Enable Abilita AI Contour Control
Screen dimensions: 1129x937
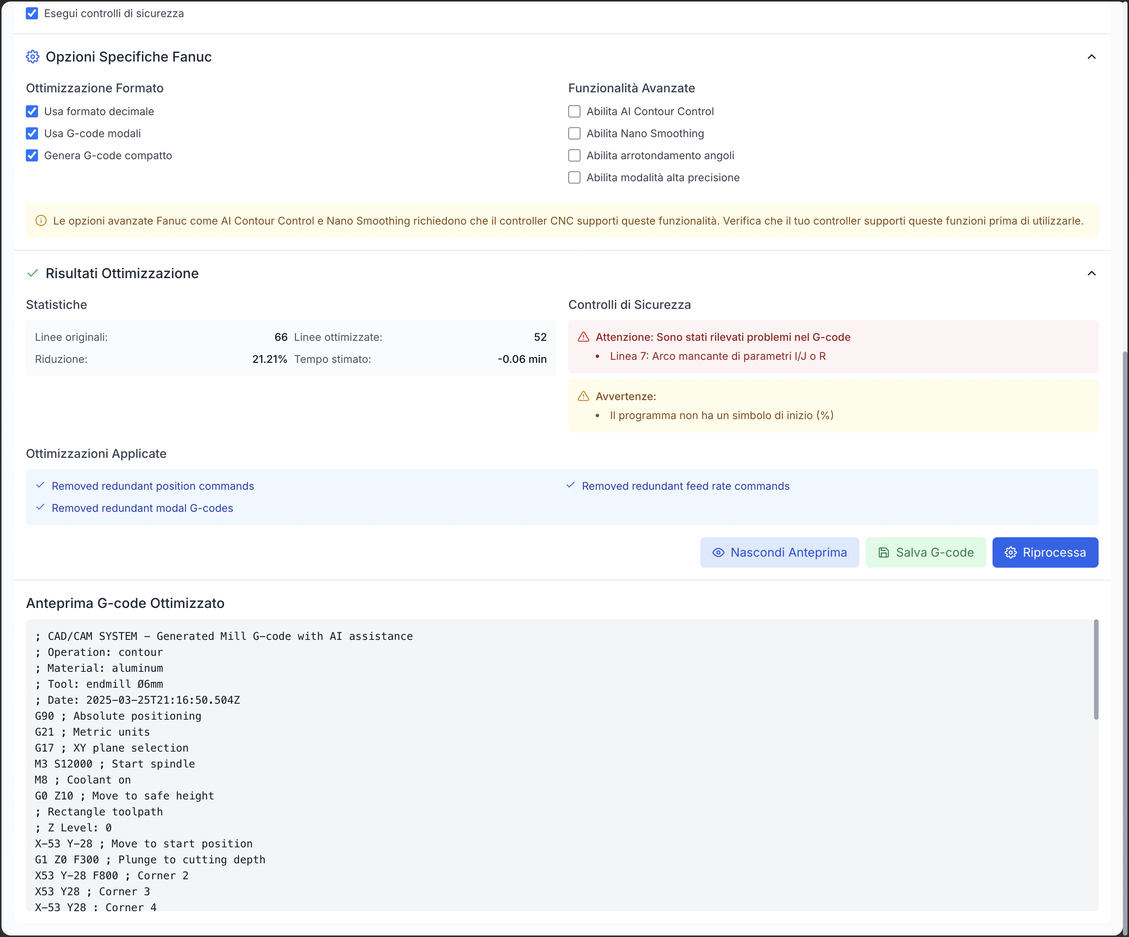click(574, 111)
